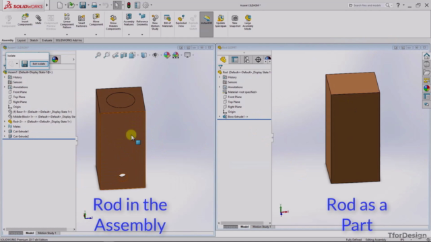Open File Explorer folder icon in task pane
The width and height of the screenshot is (431, 242).
pos(426,73)
